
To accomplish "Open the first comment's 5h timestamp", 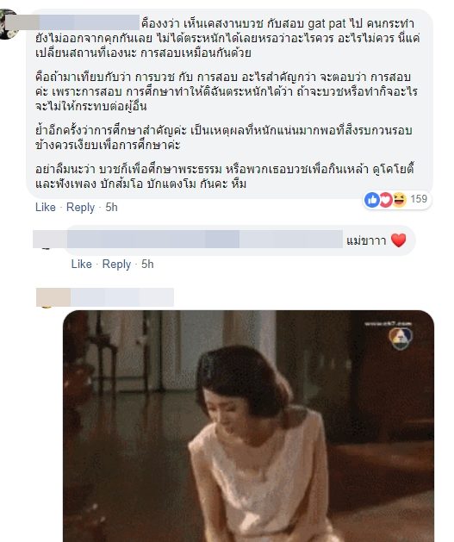I will pos(111,207).
